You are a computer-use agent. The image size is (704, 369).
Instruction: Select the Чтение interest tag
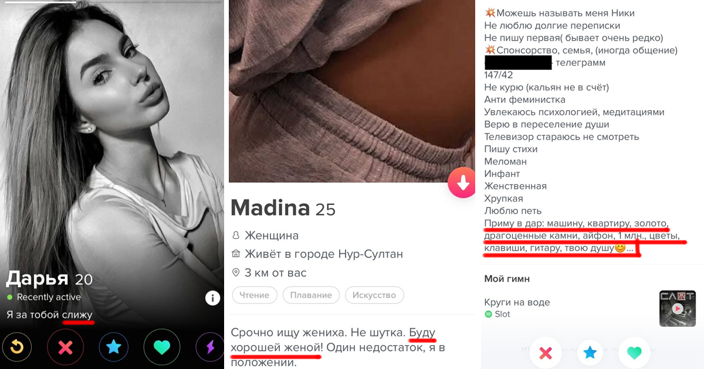pyautogui.click(x=254, y=295)
